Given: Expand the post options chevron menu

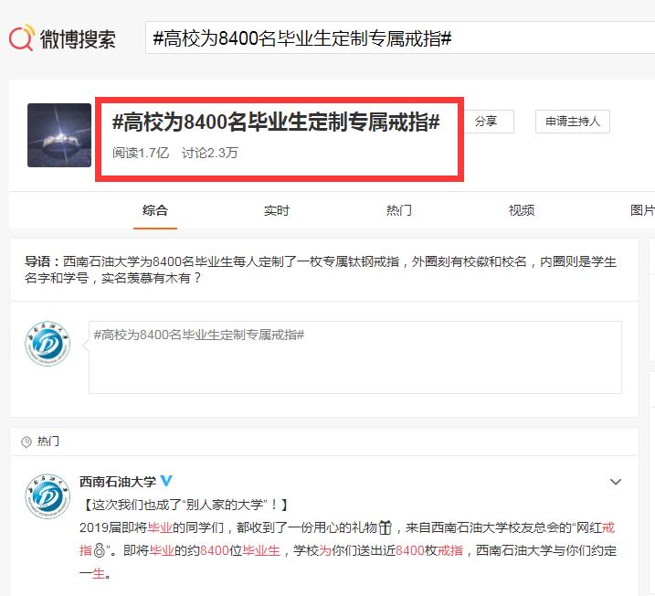Looking at the screenshot, I should click(x=615, y=482).
